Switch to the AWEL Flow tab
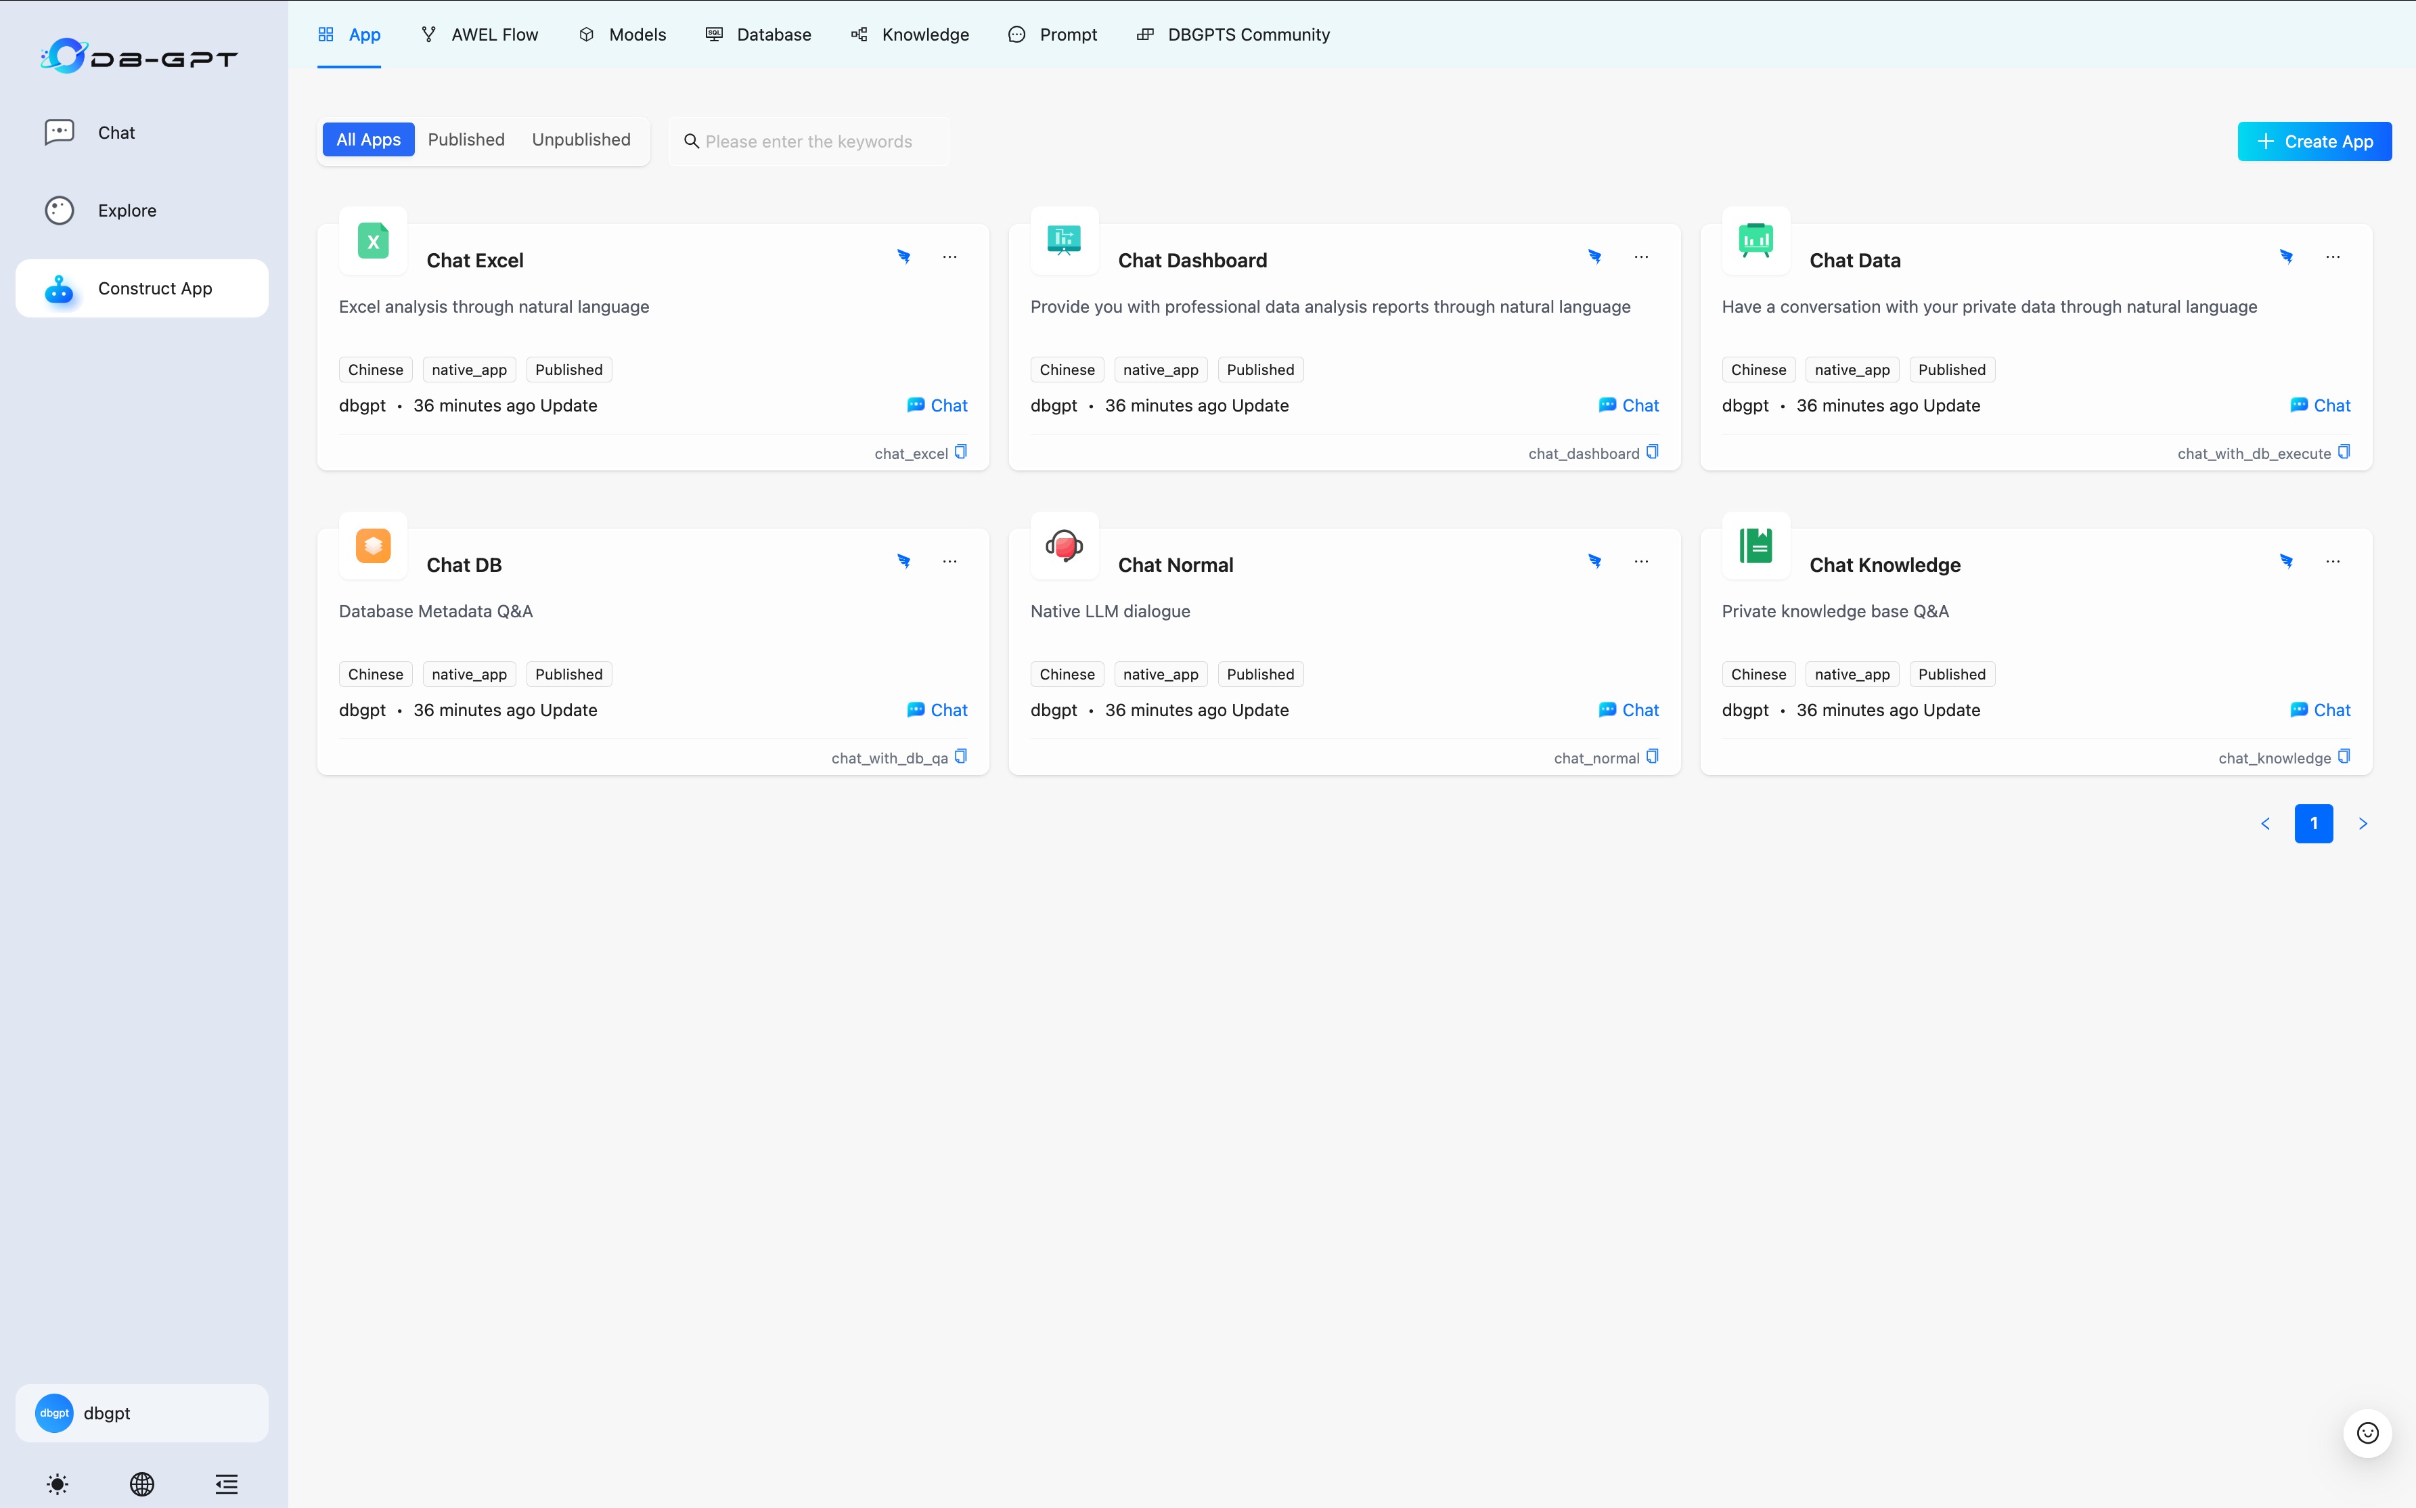Image resolution: width=2416 pixels, height=1508 pixels. pos(480,35)
